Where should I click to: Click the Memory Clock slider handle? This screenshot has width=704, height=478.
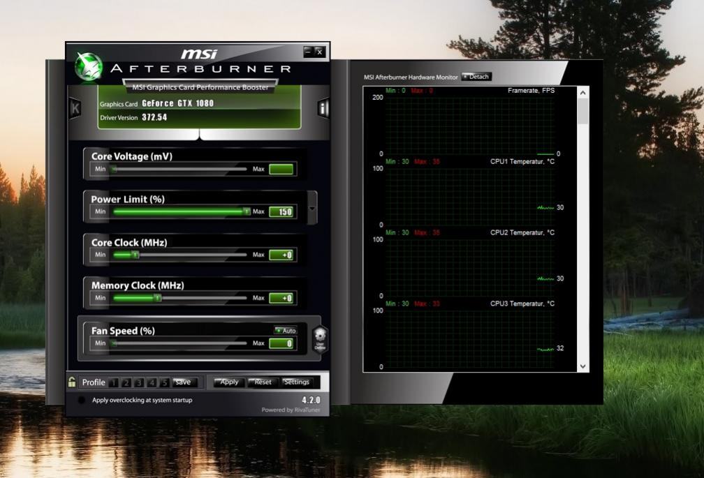pyautogui.click(x=158, y=298)
